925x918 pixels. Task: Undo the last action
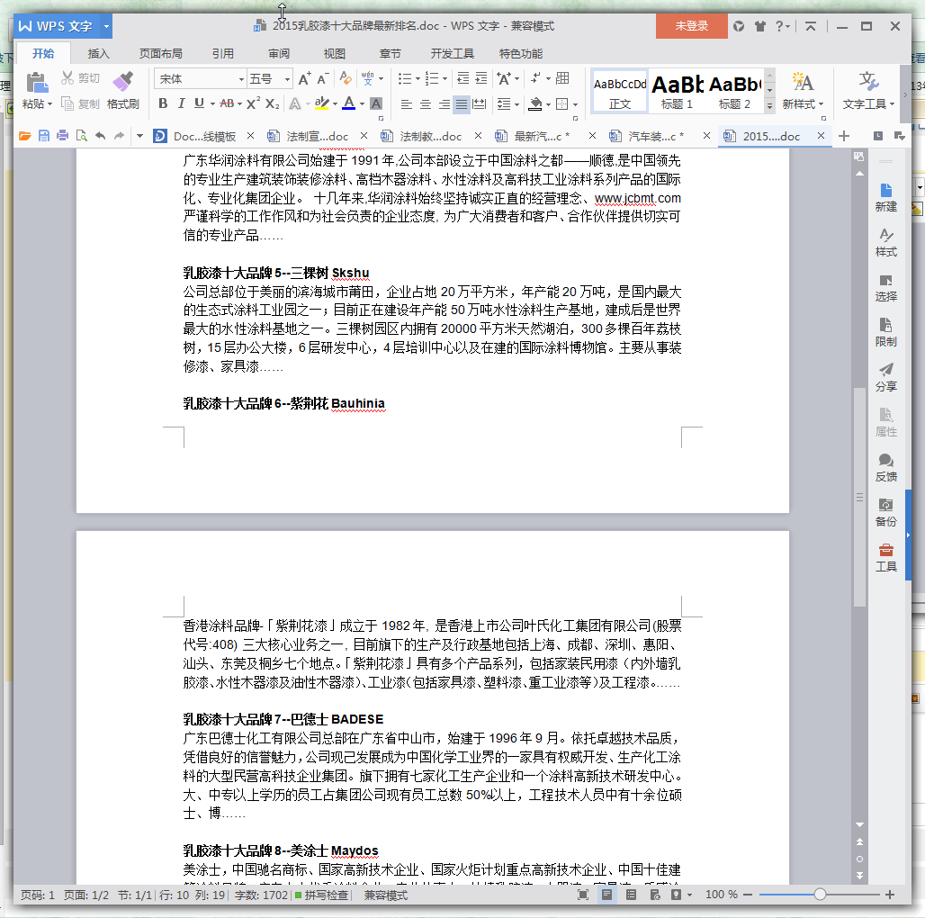[100, 136]
